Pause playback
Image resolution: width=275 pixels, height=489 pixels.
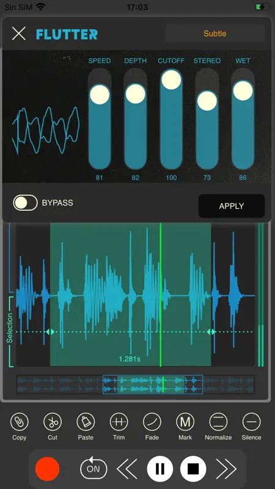[160, 469]
